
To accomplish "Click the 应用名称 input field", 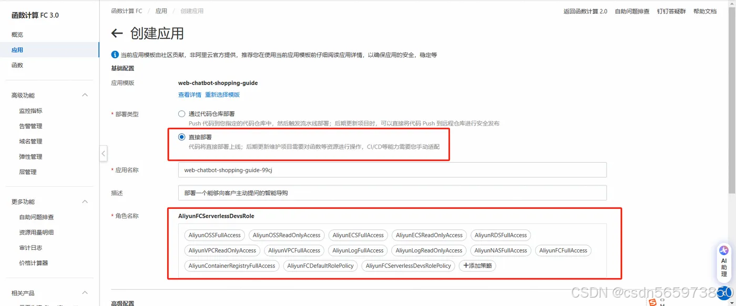I will [x=392, y=170].
